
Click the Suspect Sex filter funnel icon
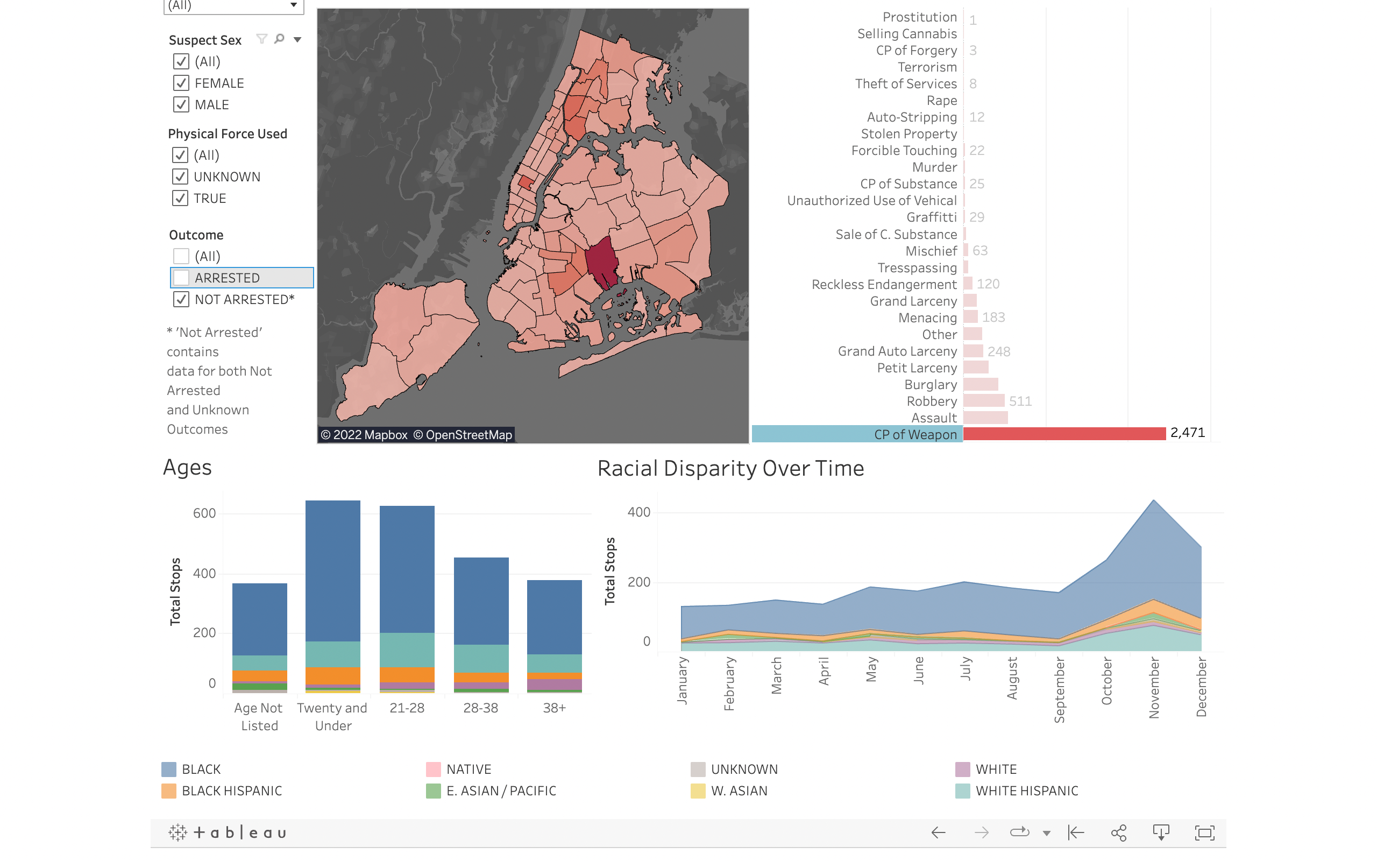coord(261,39)
